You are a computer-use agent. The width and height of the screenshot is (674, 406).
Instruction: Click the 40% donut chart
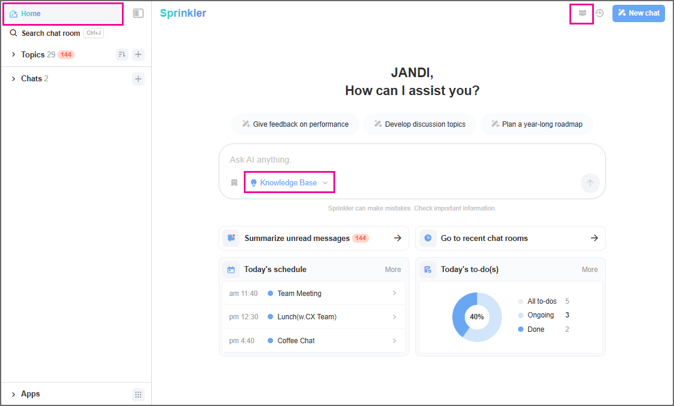(477, 317)
